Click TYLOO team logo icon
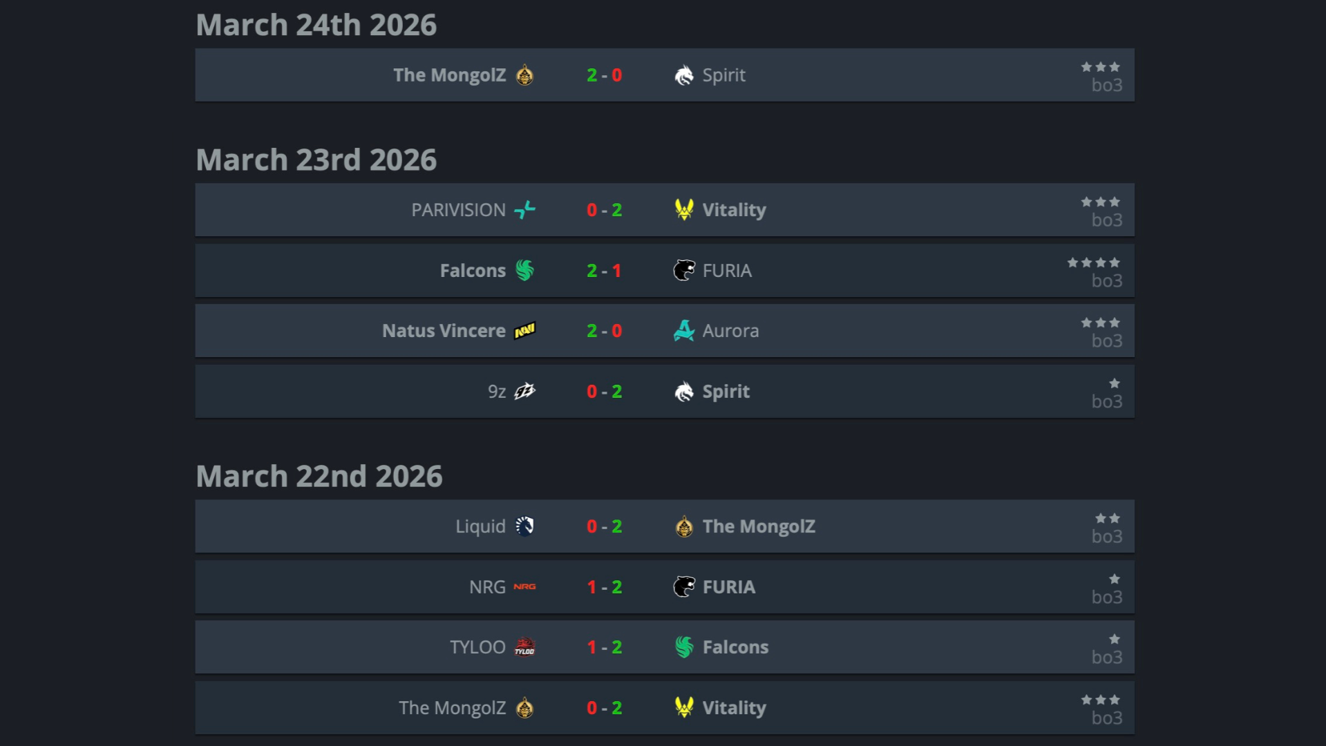 pyautogui.click(x=524, y=647)
